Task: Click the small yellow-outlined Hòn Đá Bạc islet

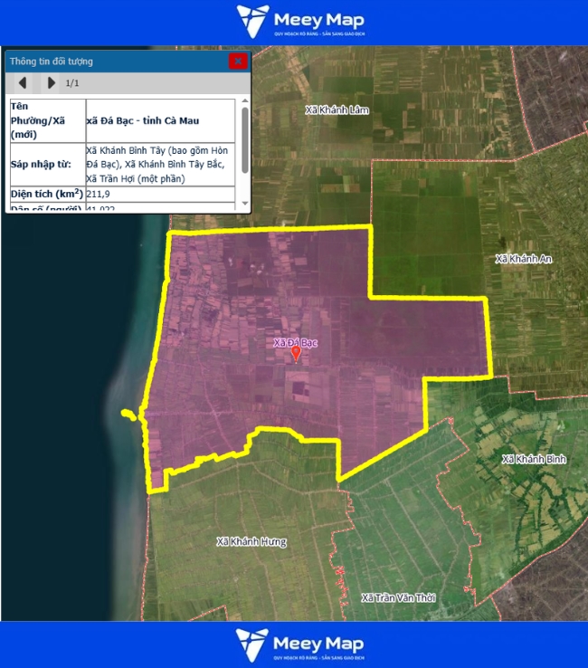Action: pos(133,418)
